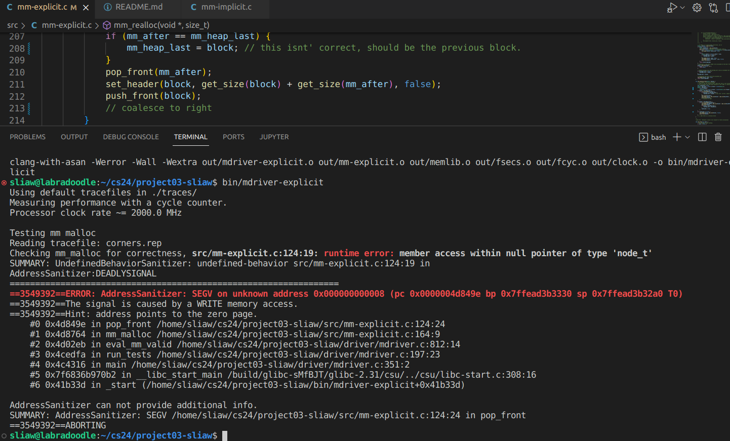
Task: Open the run options dropdown arrow
Action: pos(682,8)
